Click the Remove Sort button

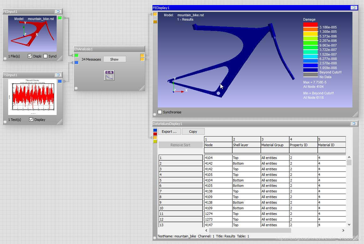(x=181, y=145)
